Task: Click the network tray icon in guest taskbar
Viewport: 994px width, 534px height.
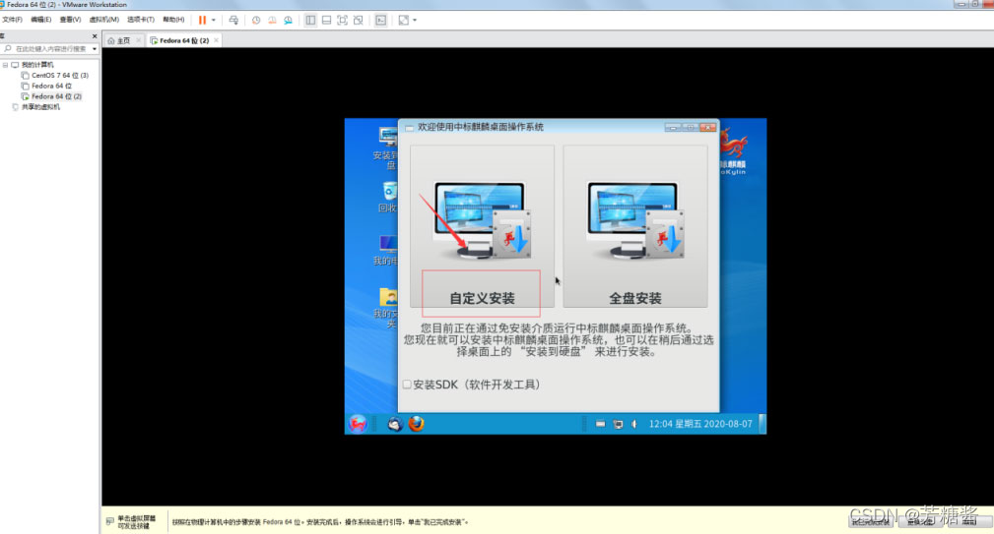Action: click(618, 424)
